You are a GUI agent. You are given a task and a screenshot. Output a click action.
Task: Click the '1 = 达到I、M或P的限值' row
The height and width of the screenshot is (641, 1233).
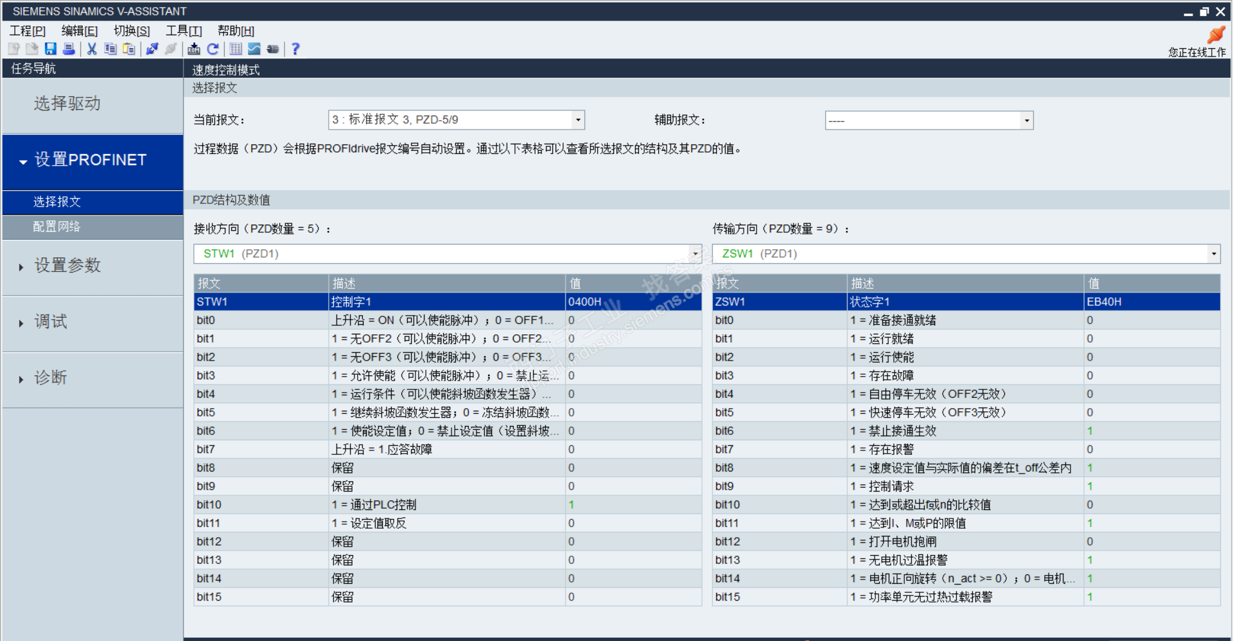click(966, 524)
